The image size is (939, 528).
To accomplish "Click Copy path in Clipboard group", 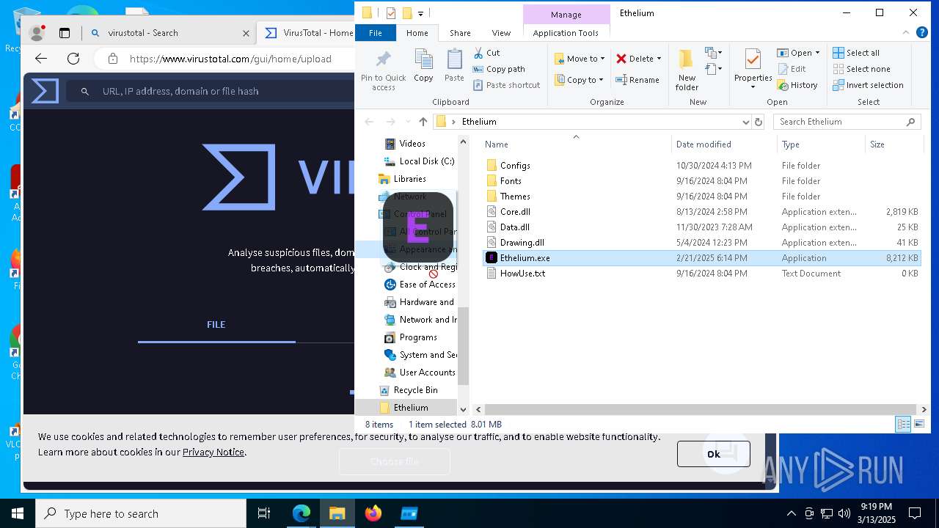I will 499,69.
